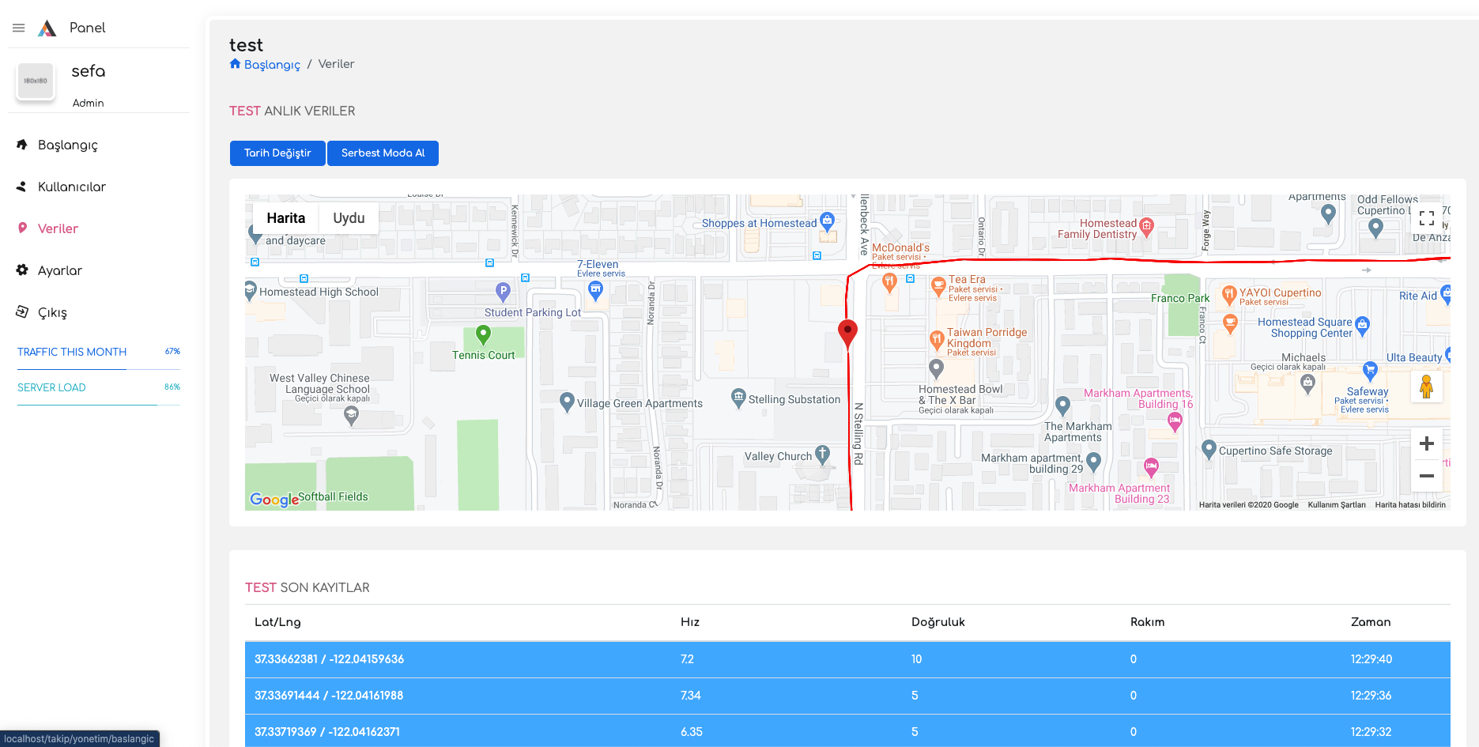The height and width of the screenshot is (747, 1479).
Task: Open Kullanıcılar in the sidebar
Action: pos(72,187)
